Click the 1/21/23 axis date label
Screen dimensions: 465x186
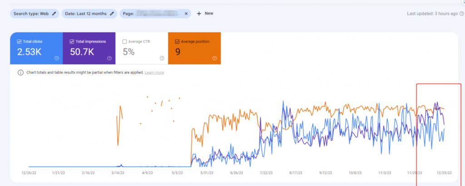click(x=58, y=173)
